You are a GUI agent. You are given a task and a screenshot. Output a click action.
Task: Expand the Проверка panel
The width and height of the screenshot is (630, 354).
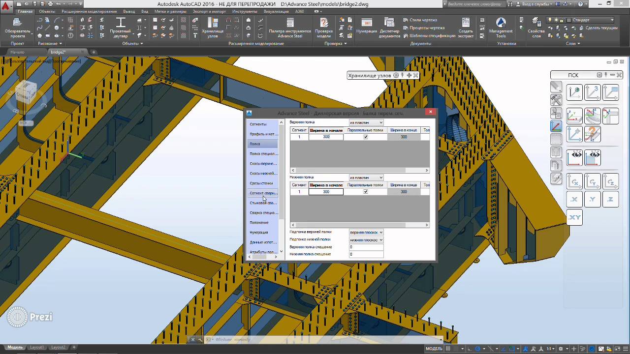(336, 43)
